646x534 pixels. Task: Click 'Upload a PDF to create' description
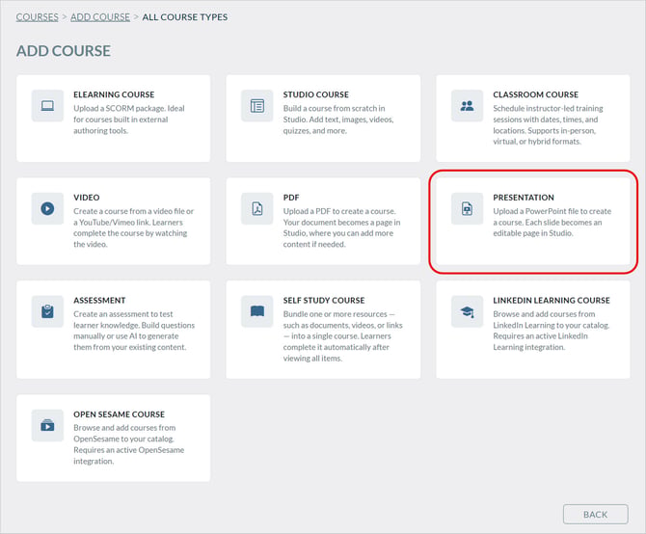click(341, 227)
